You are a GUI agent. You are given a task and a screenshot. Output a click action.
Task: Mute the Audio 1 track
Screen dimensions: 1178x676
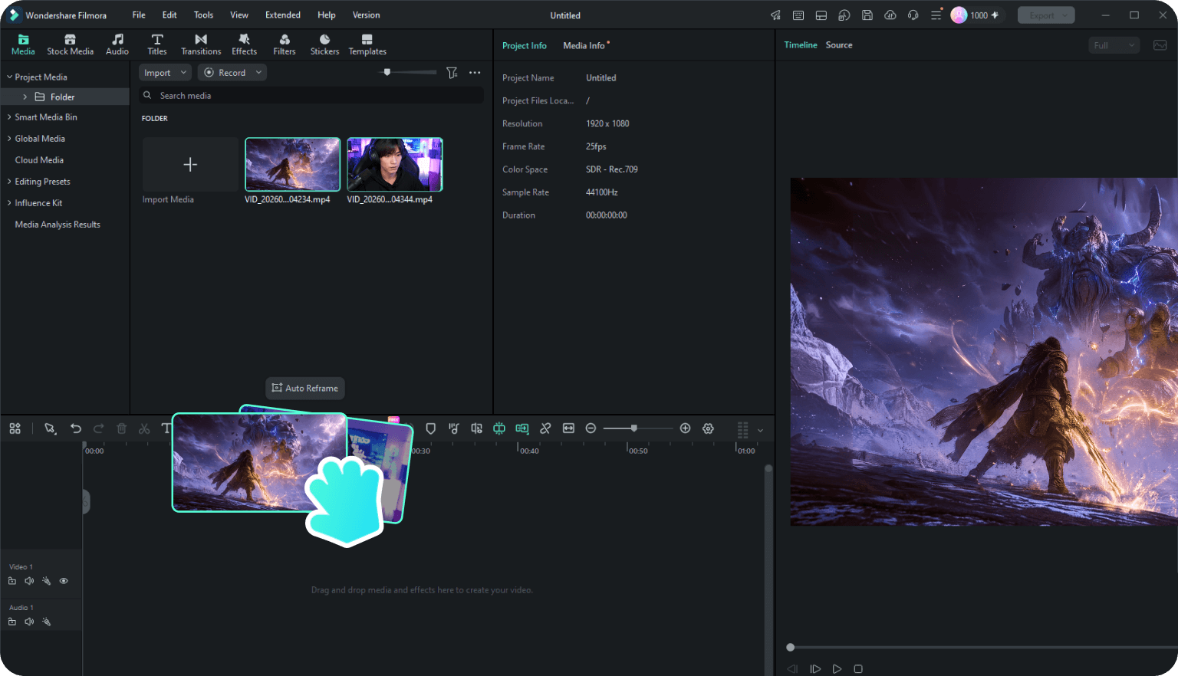pyautogui.click(x=29, y=622)
